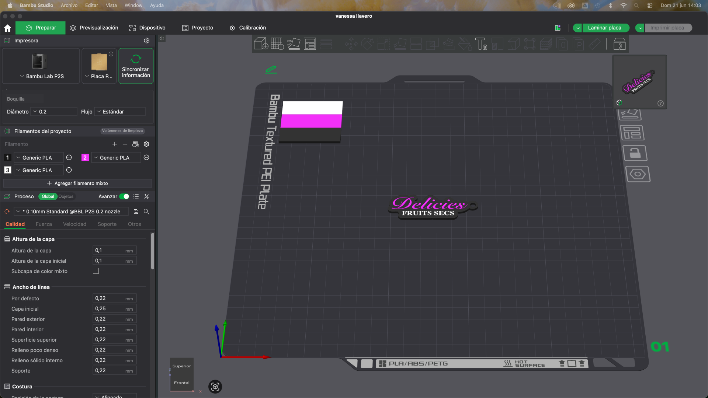The width and height of the screenshot is (708, 398).
Task: Switch to the Calibración tab
Action: pyautogui.click(x=247, y=28)
